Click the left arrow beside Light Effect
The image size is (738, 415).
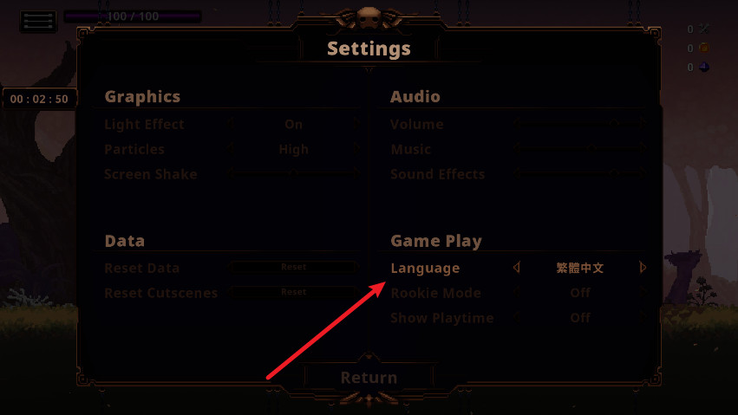(231, 124)
